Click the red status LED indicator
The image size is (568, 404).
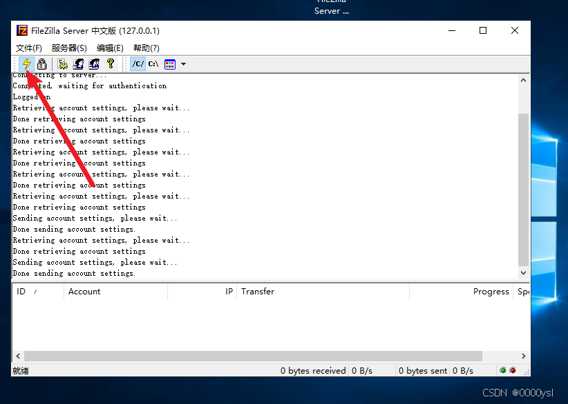[x=513, y=370]
